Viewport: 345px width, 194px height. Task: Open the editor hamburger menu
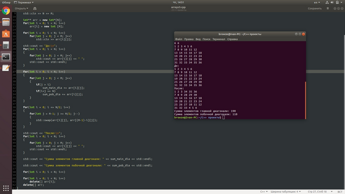(328, 9)
